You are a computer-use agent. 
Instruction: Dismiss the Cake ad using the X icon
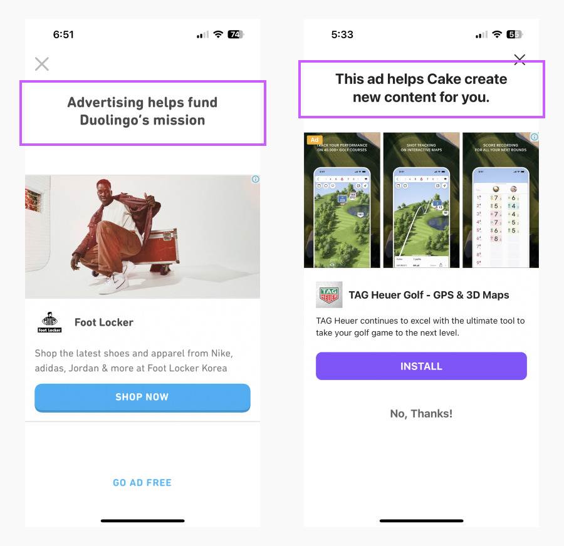tap(520, 59)
